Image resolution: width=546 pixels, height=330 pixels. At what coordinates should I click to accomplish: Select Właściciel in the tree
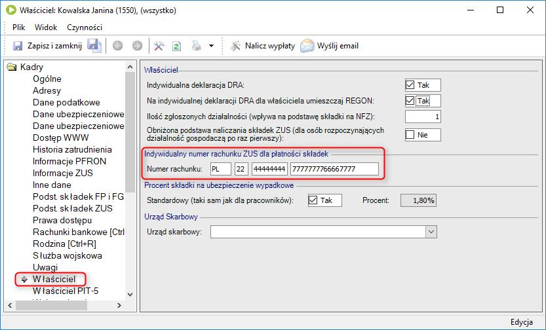tap(54, 279)
